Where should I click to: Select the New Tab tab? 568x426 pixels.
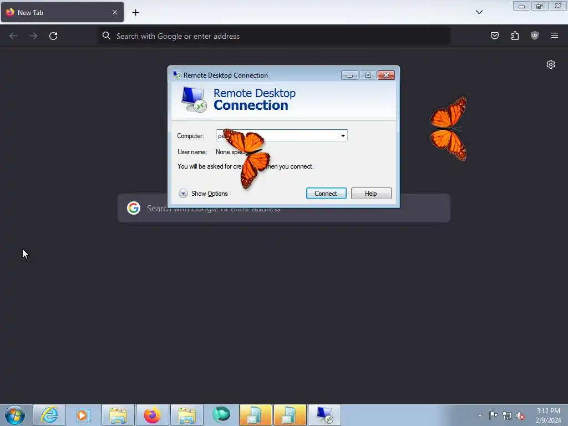click(62, 12)
